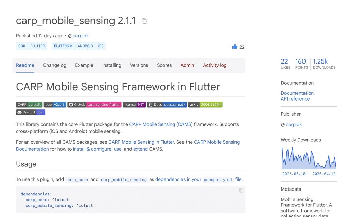Open the carp.dk publisher link in sidebar

pyautogui.click(x=294, y=125)
